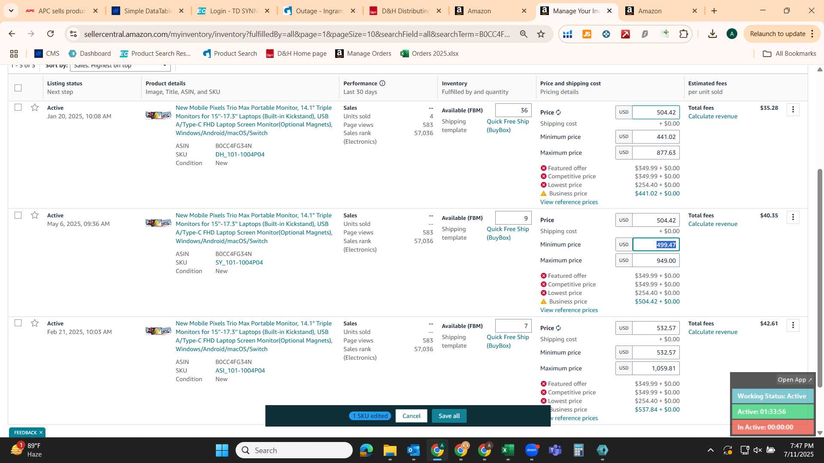Switch to Simple DataTable tab

point(148,11)
